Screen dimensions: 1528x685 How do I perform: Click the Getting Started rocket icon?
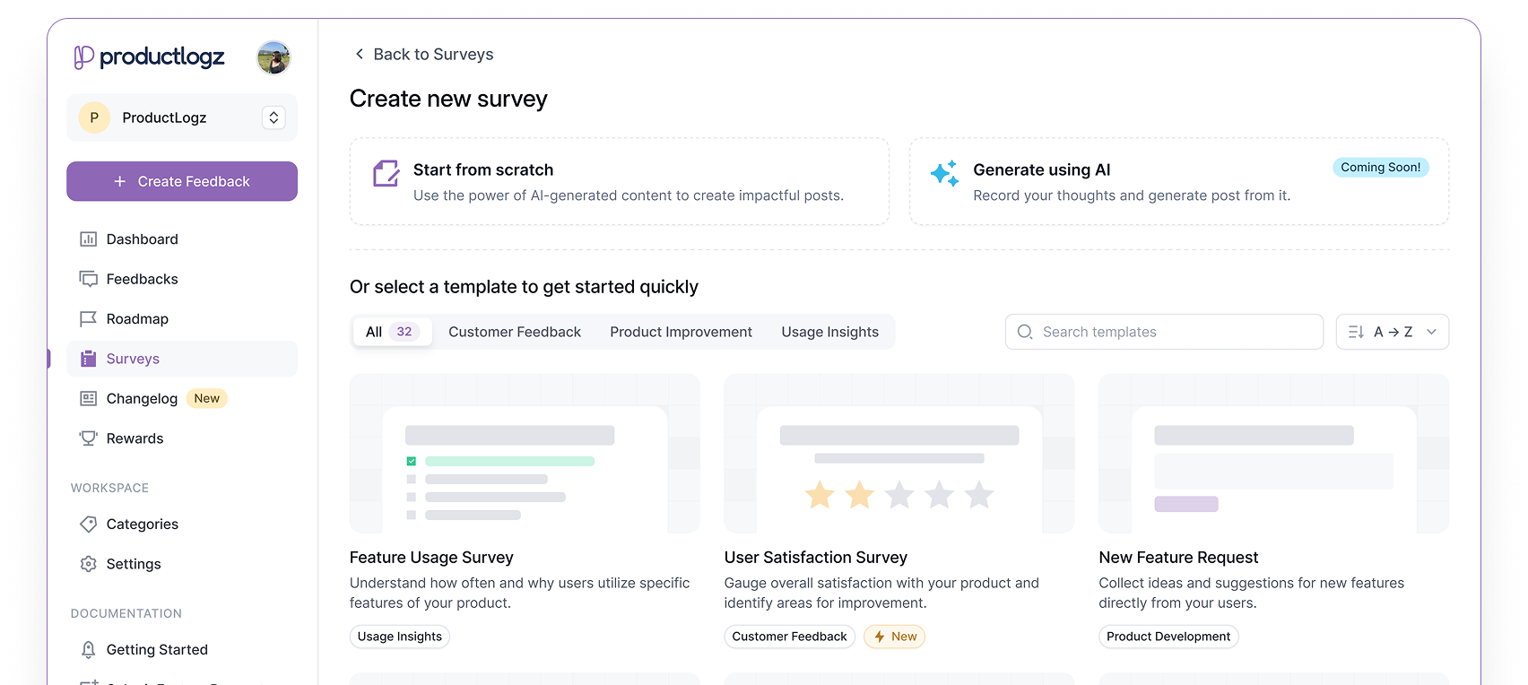tap(88, 650)
